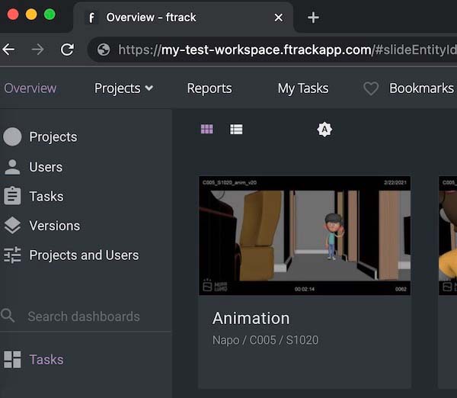Click the Animation card title
Viewport: 457px width, 398px height.
pyautogui.click(x=251, y=319)
